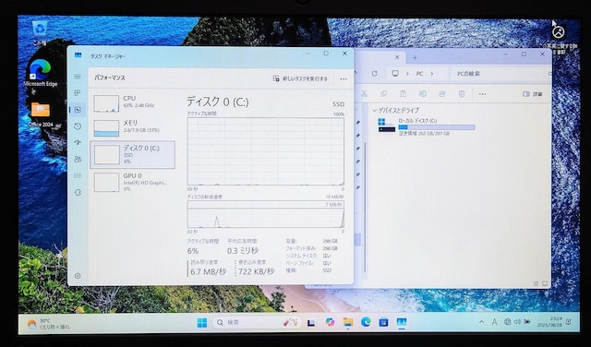This screenshot has height=347, width=591.
Task: Select CPU performance graph entry
Action: [x=132, y=103]
